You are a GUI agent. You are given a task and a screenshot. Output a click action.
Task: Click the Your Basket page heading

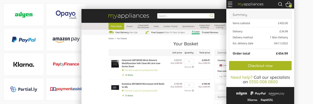(x=186, y=44)
